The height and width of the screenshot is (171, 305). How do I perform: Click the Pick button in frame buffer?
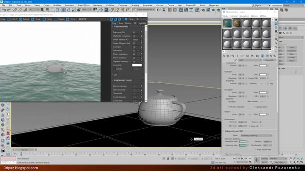pos(71,19)
